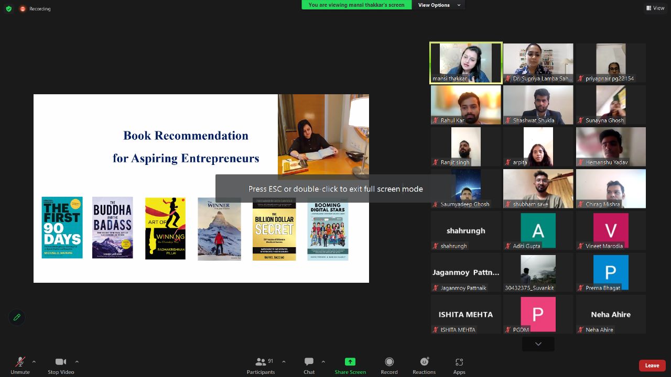Click muted mic icon on Prerna Bhagat tile
671x377 pixels.
[x=581, y=288]
